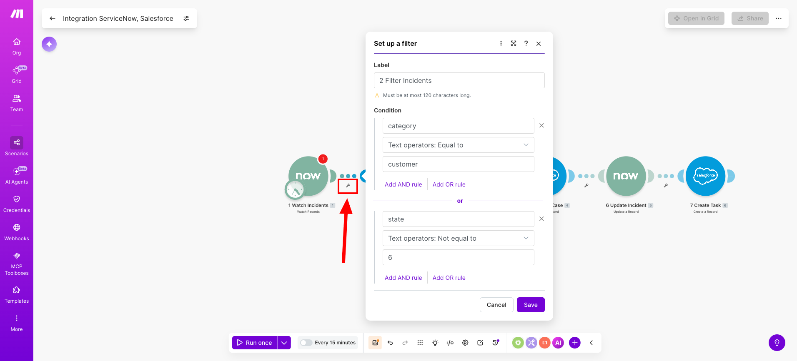Image resolution: width=797 pixels, height=361 pixels.
Task: Cancel the filter setup
Action: click(496, 305)
